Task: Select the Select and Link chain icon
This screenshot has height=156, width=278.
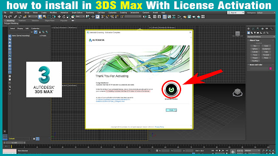Action: tap(16, 17)
